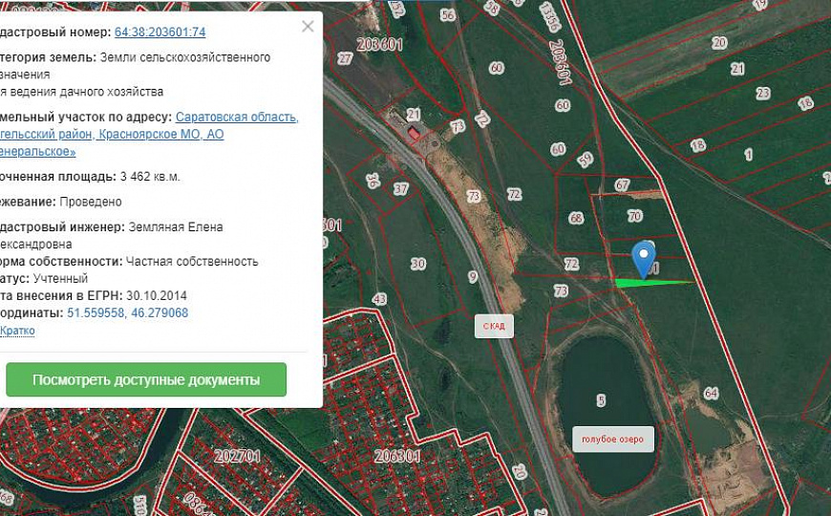Screen dimensions: 831x516
Task: Select parcel 30 left of road
Action: tap(417, 264)
